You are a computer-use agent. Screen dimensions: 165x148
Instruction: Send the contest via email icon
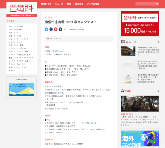[x=65, y=29]
